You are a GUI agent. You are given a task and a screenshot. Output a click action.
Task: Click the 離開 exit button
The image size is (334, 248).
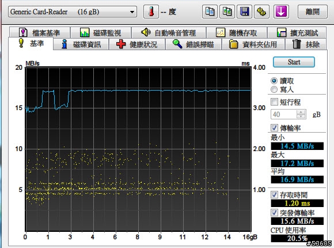313,12
